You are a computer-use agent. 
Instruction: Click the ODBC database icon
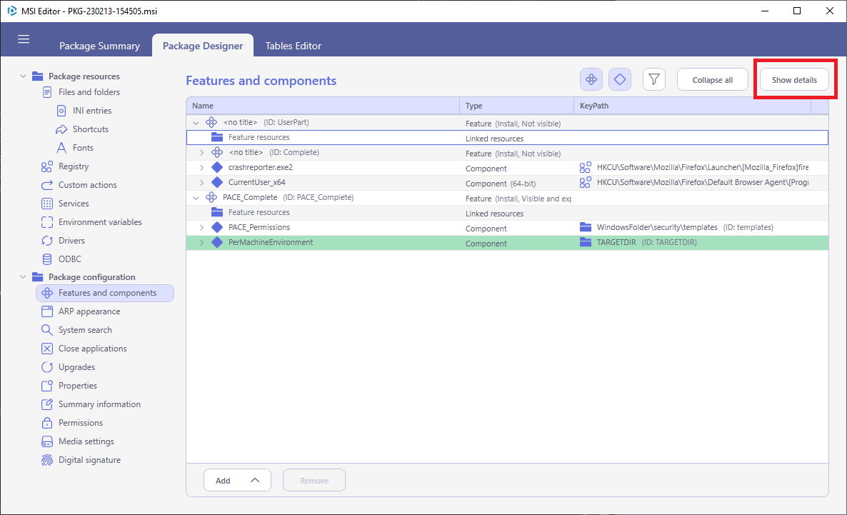[x=47, y=259]
